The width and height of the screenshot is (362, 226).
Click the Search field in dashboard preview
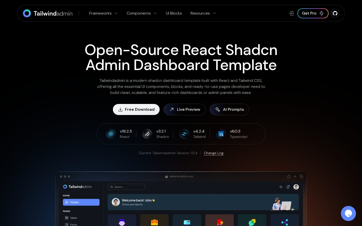coord(126,187)
